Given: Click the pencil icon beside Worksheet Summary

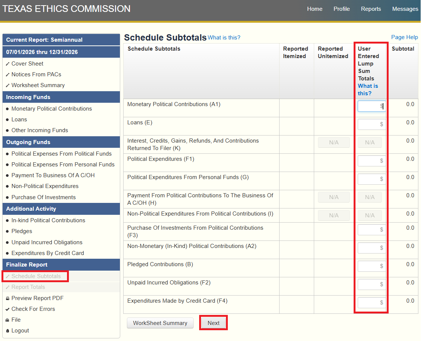Looking at the screenshot, I should tap(7, 85).
